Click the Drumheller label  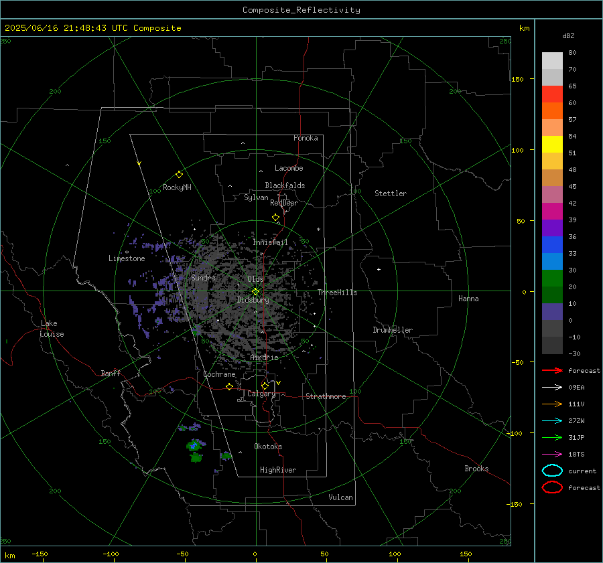tap(393, 330)
